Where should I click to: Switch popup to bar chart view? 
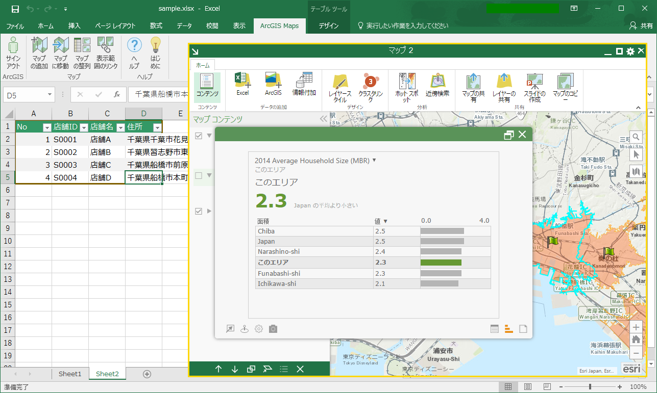pyautogui.click(x=508, y=329)
